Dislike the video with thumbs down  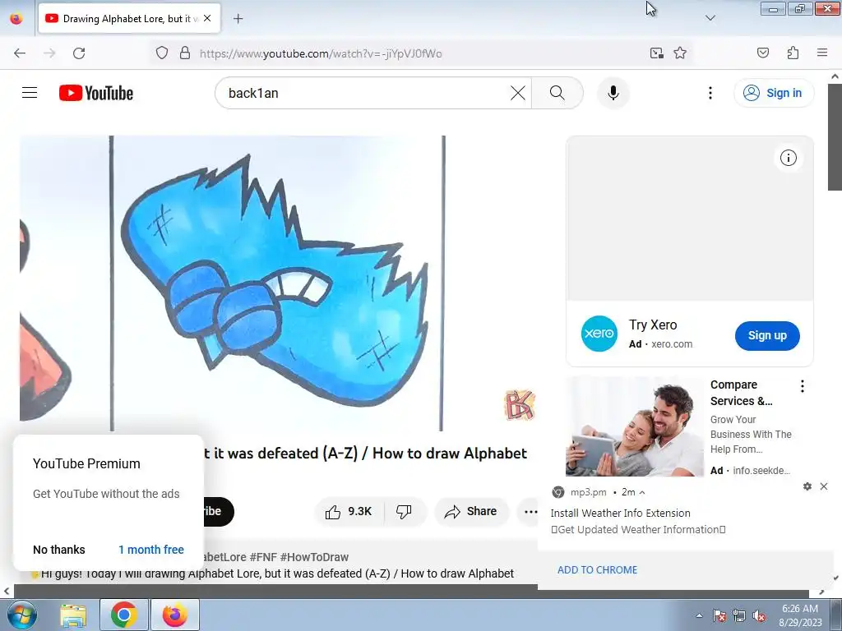[x=404, y=511]
